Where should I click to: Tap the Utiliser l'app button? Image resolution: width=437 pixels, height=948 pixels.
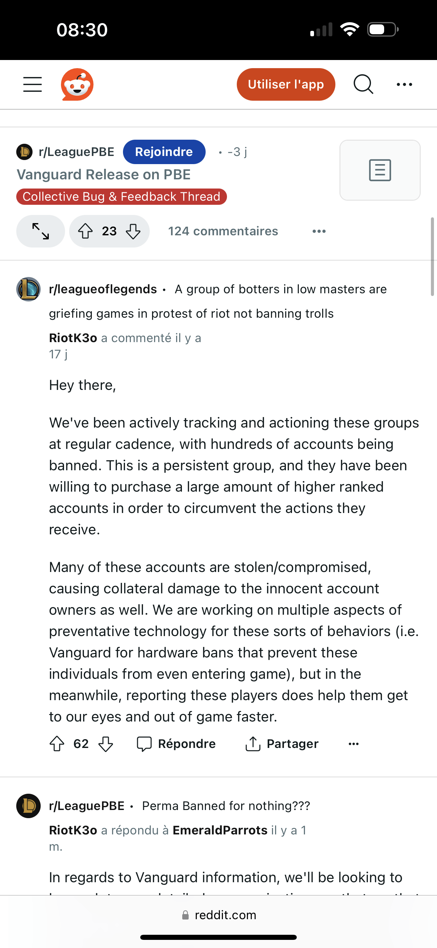[x=286, y=84]
